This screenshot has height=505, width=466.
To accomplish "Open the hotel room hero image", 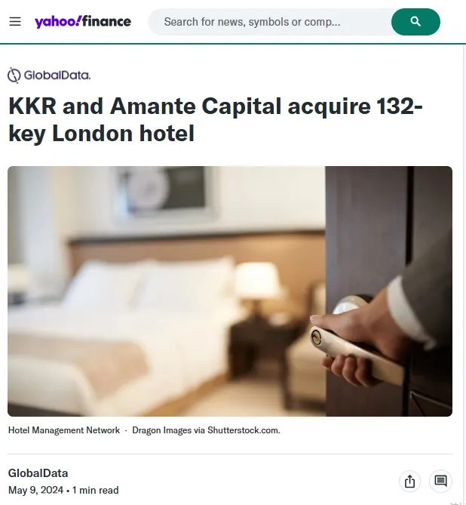I will (x=230, y=291).
